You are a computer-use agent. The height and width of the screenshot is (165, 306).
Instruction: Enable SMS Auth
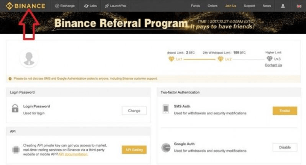coord(285,111)
